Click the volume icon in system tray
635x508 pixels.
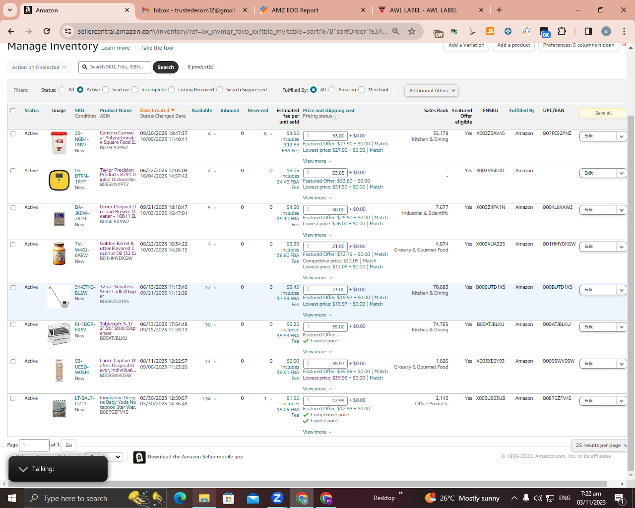[538, 498]
